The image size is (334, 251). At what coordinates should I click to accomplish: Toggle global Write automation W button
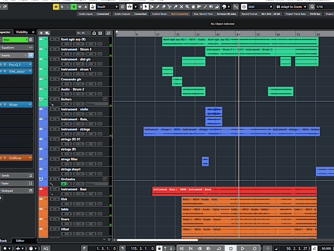[80, 7]
